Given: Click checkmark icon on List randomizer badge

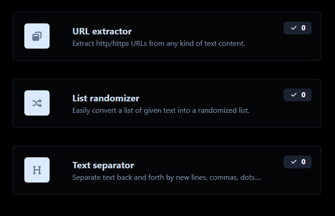Looking at the screenshot, I should point(294,95).
